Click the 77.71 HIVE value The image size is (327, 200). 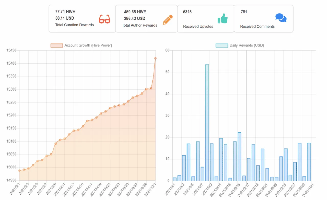65,12
